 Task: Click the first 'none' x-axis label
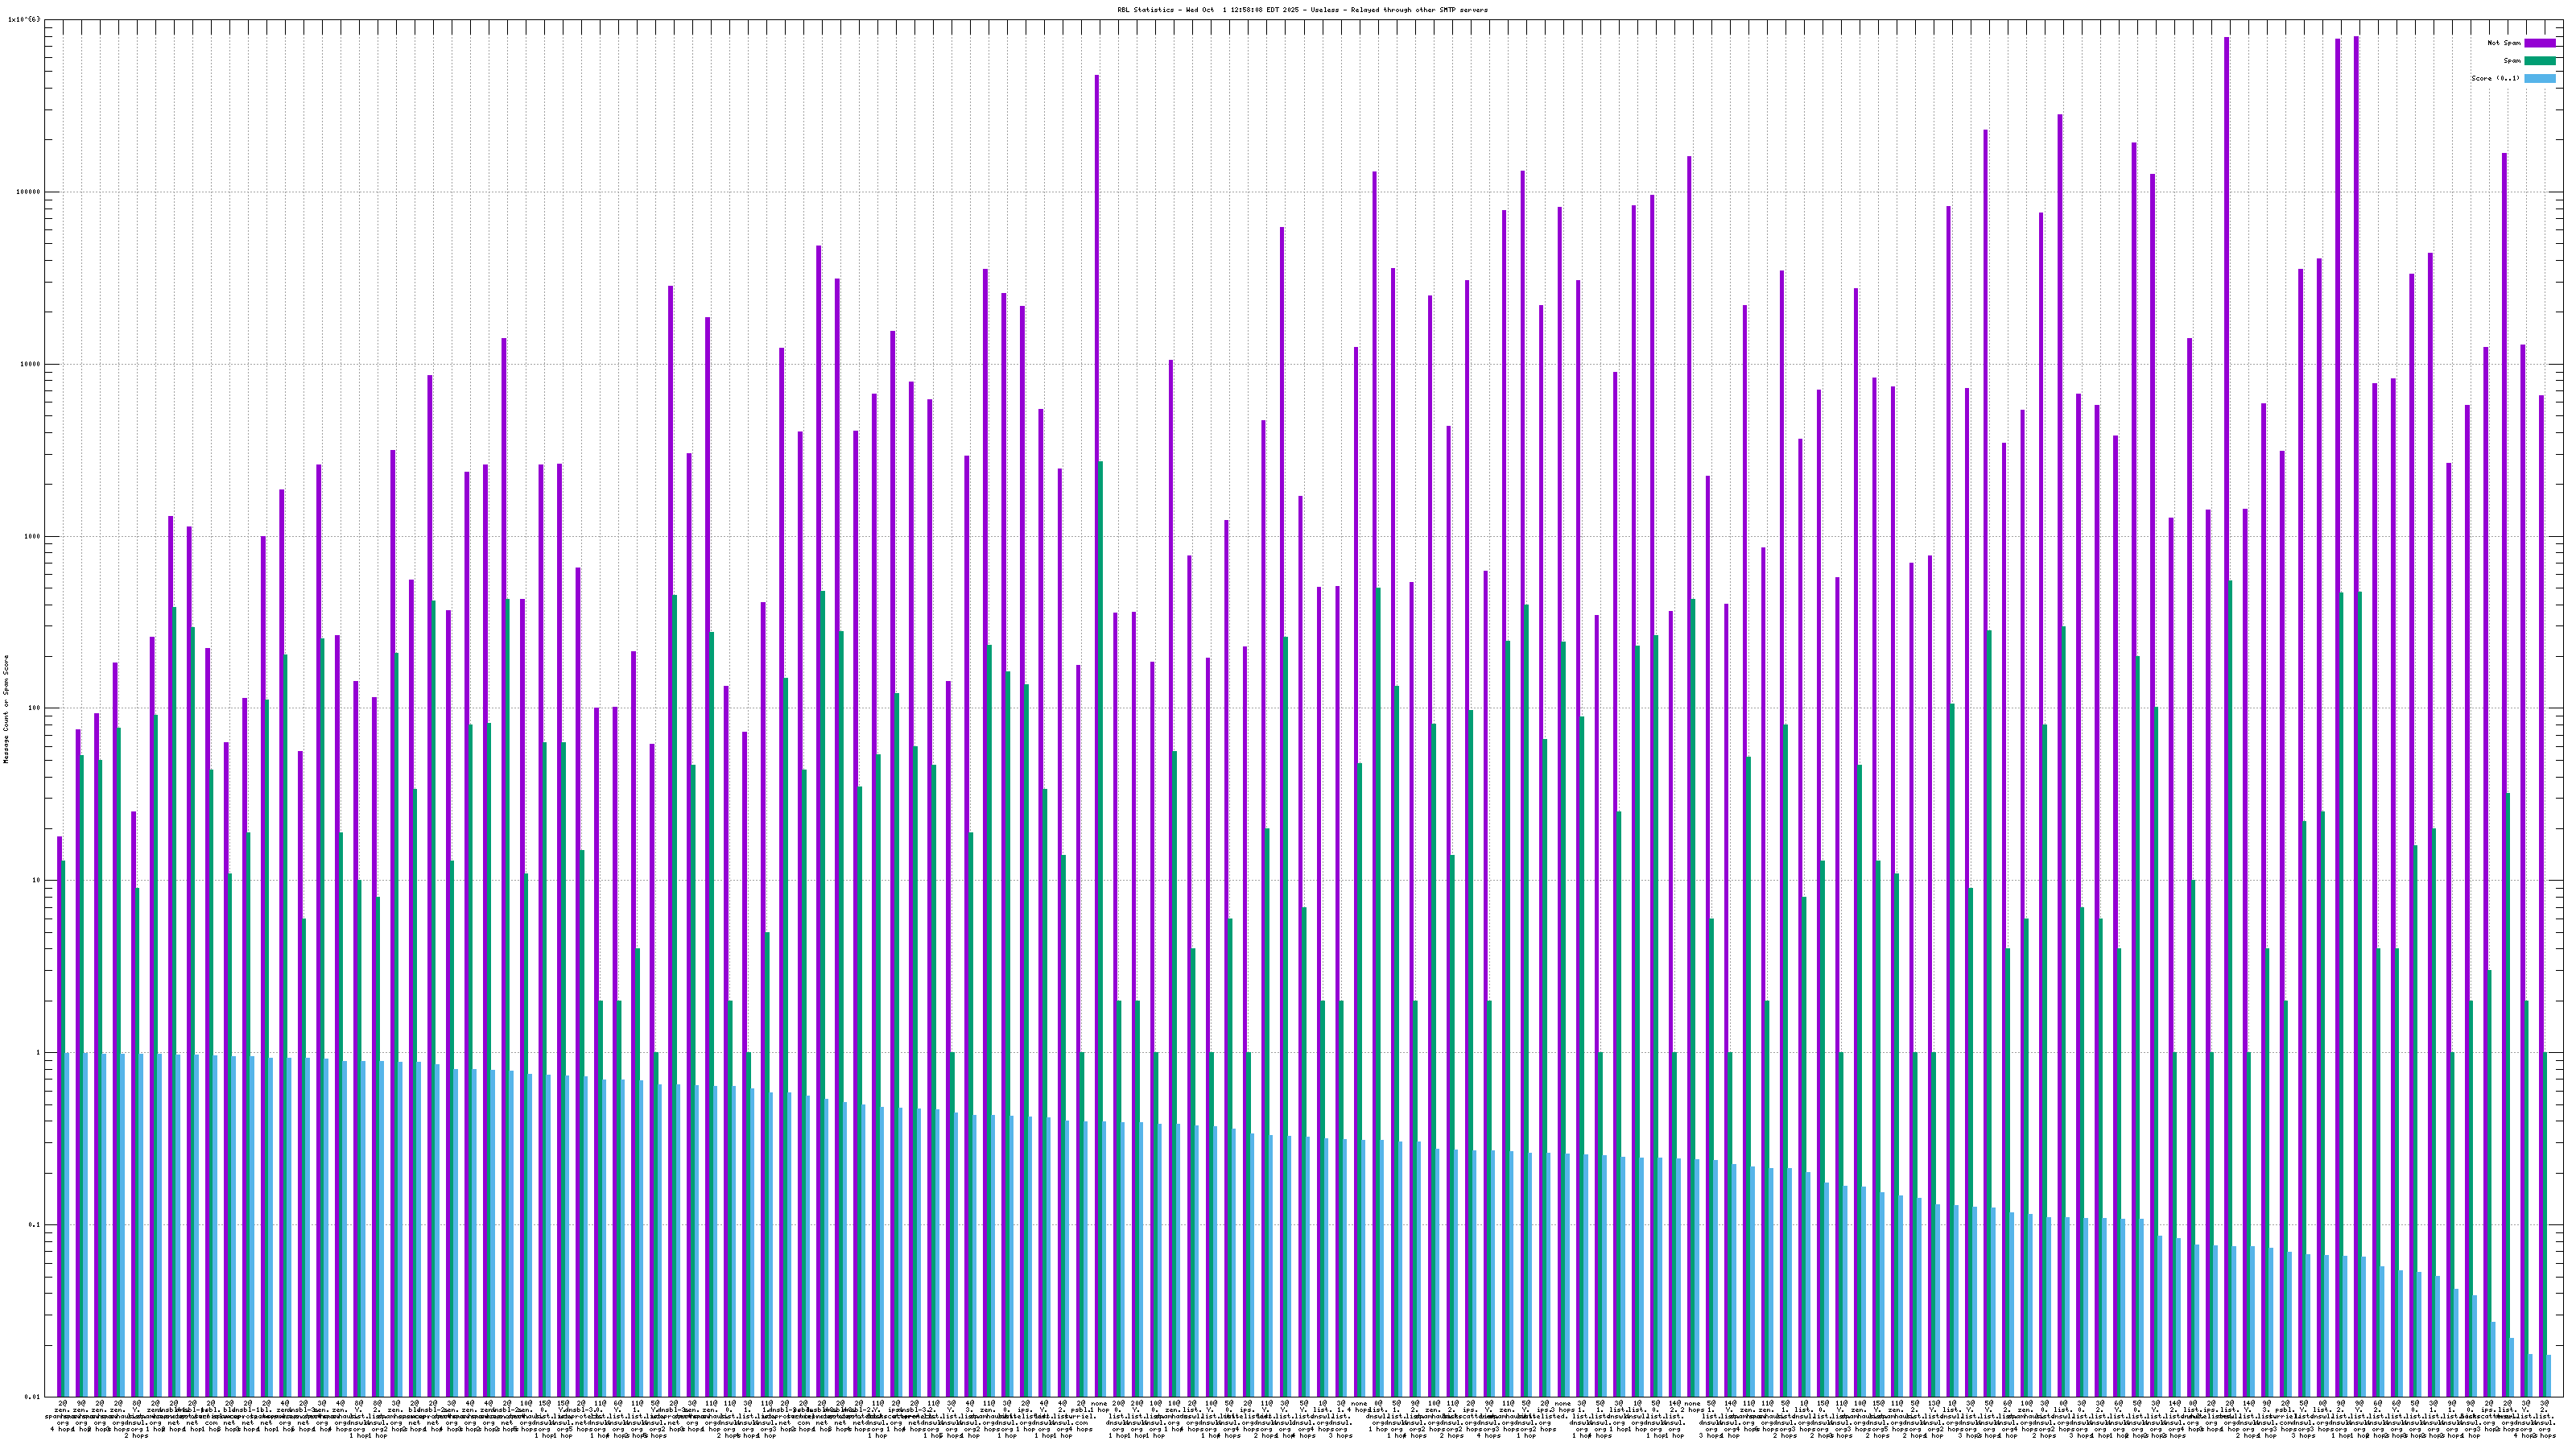click(x=1100, y=1403)
